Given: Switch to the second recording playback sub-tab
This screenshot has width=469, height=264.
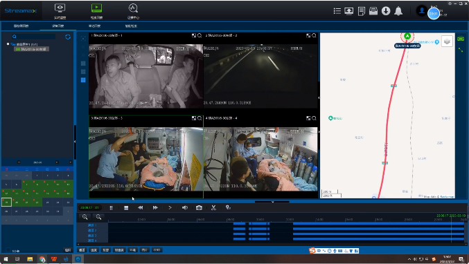Looking at the screenshot, I should click(57, 26).
